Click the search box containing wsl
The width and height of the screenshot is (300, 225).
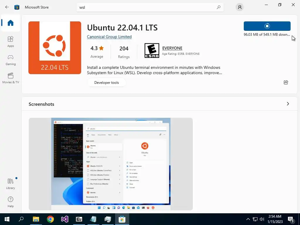150,7
